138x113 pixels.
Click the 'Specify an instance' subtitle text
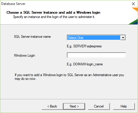54,17
